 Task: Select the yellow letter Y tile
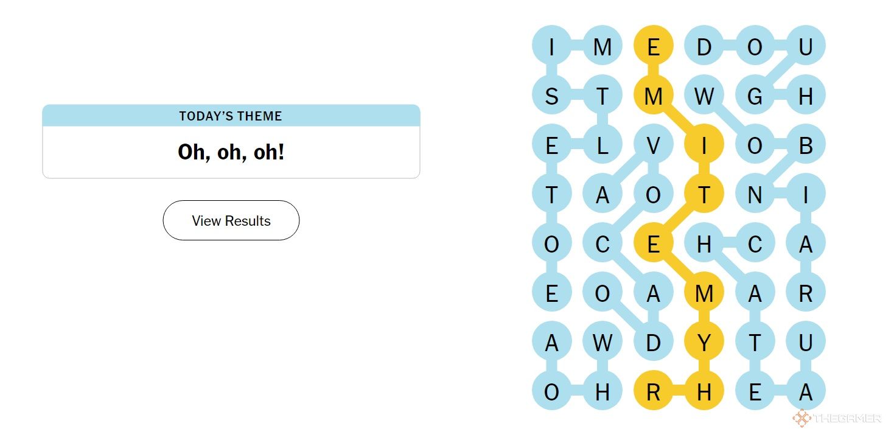pyautogui.click(x=704, y=343)
